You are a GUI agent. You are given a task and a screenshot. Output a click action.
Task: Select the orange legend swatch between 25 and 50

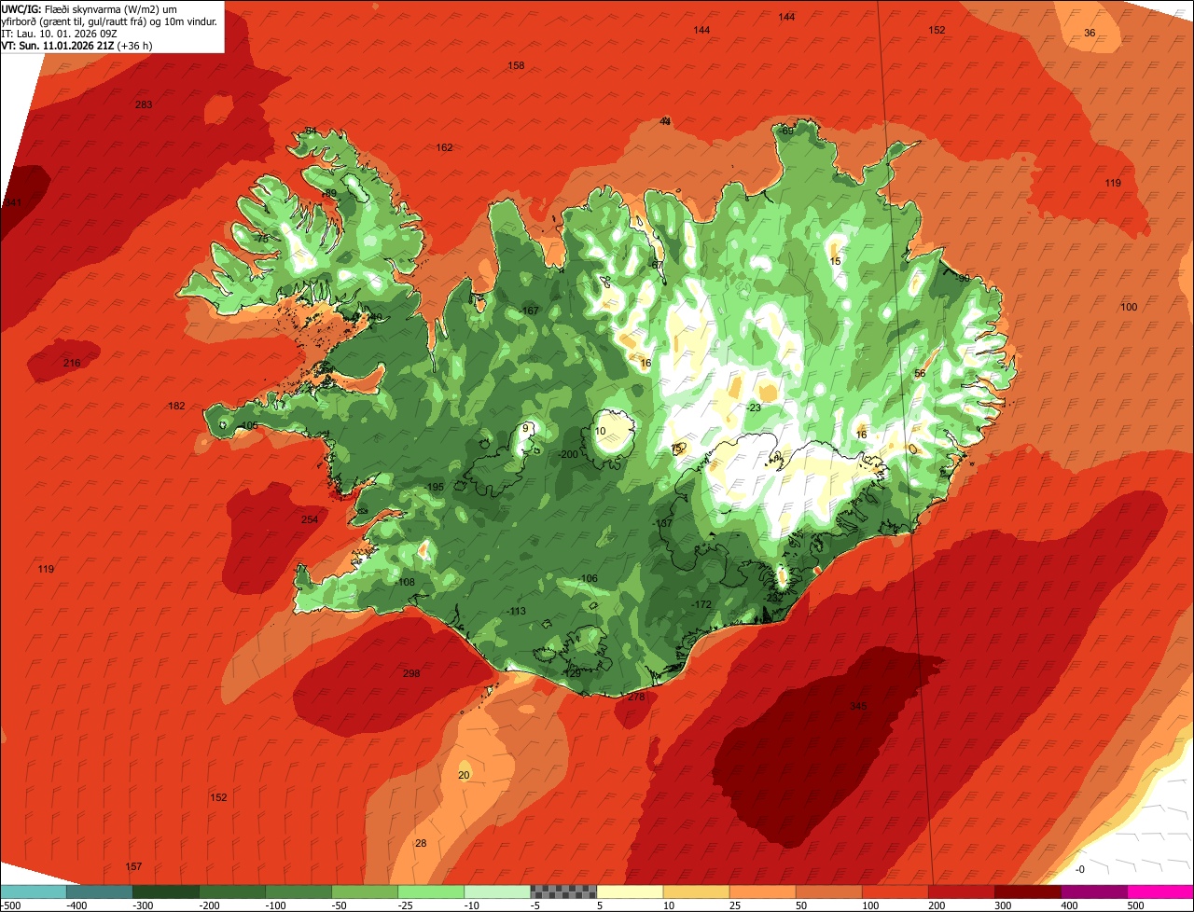point(762,891)
